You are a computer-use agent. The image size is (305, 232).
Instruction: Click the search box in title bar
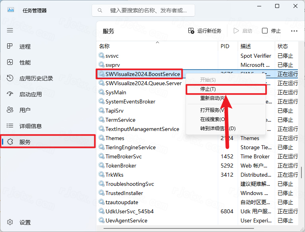[143, 10]
